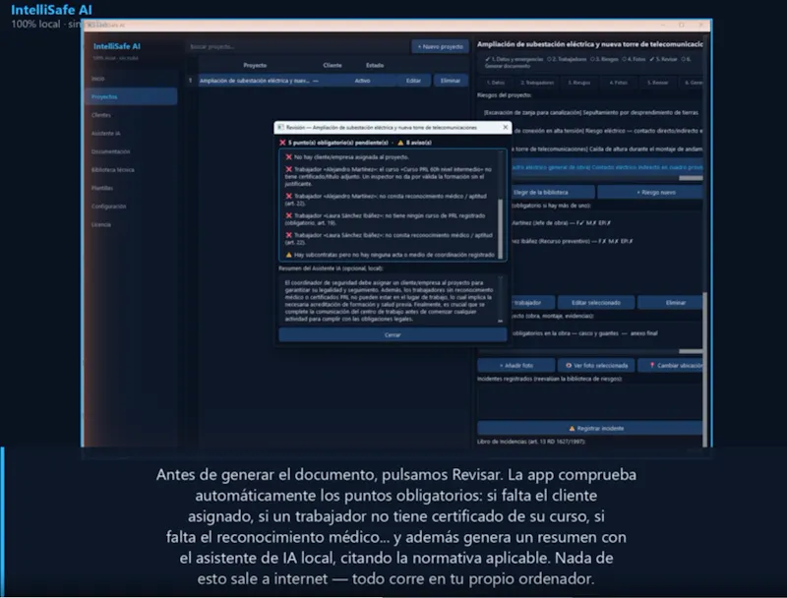This screenshot has height=598, width=787.
Task: Switch to the 2. Trabajadores tab
Action: (x=537, y=83)
